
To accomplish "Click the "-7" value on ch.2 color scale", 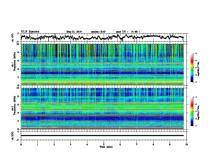I will 195,126.
